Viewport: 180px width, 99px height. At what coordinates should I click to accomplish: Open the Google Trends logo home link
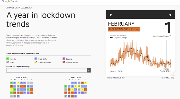[10, 2]
